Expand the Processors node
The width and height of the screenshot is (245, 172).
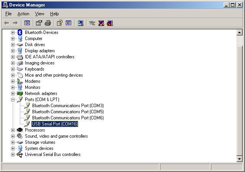(x=13, y=130)
